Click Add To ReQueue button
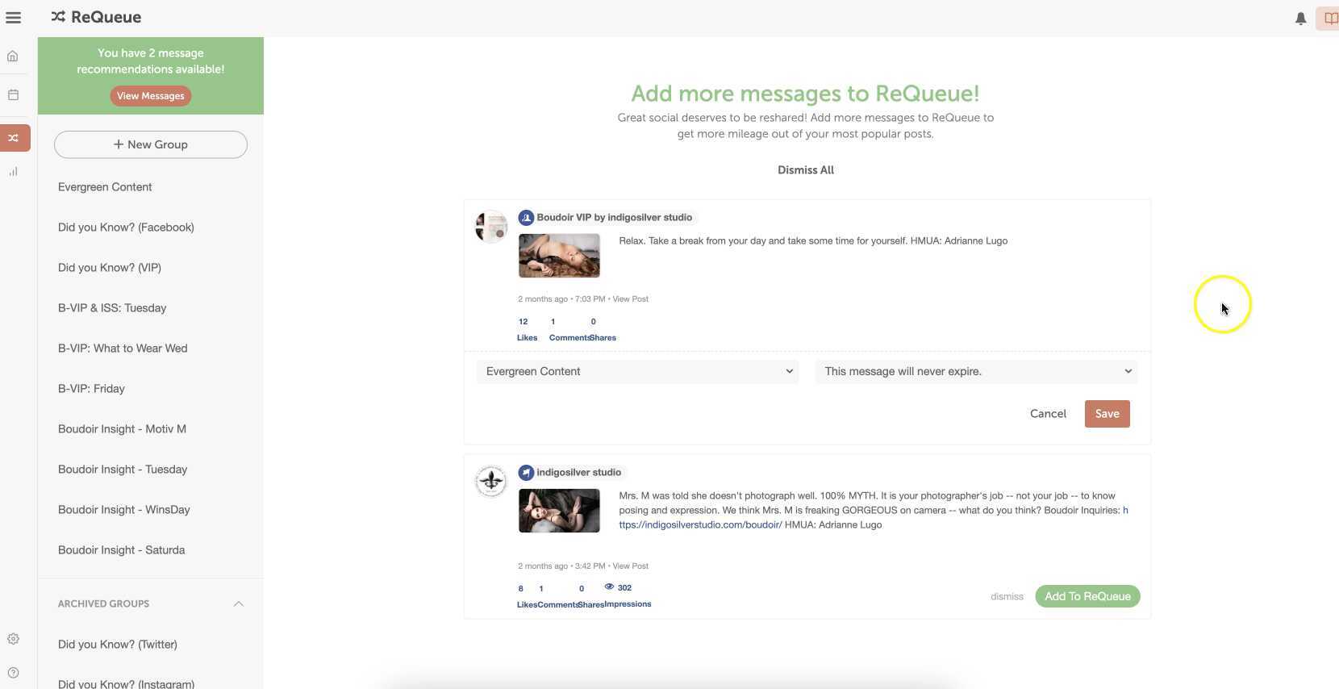Viewport: 1339px width, 689px height. (1087, 597)
